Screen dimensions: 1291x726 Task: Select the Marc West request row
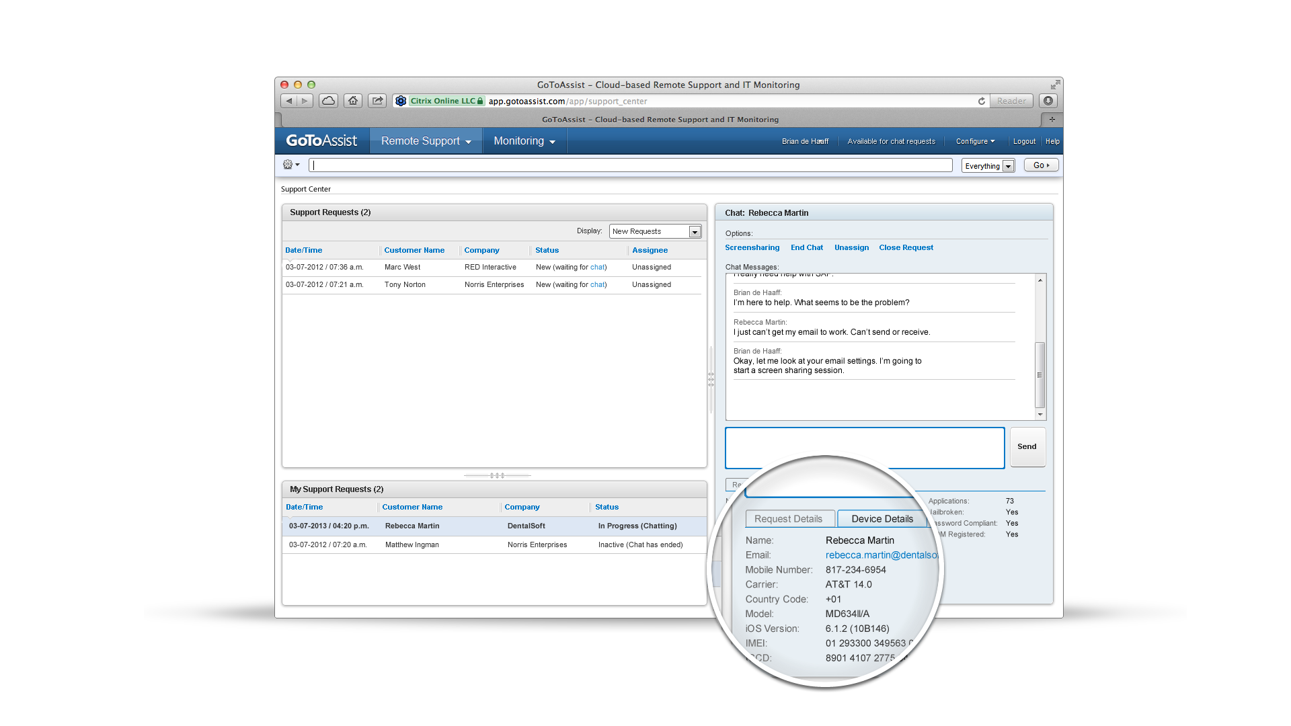(493, 268)
